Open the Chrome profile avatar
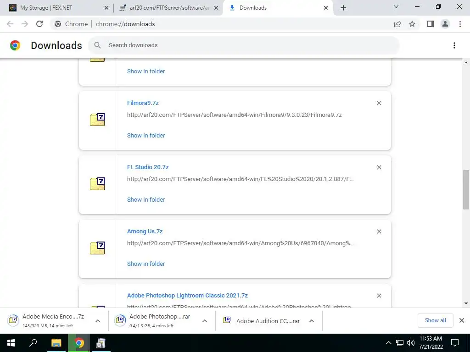Image resolution: width=470 pixels, height=352 pixels. point(445,24)
